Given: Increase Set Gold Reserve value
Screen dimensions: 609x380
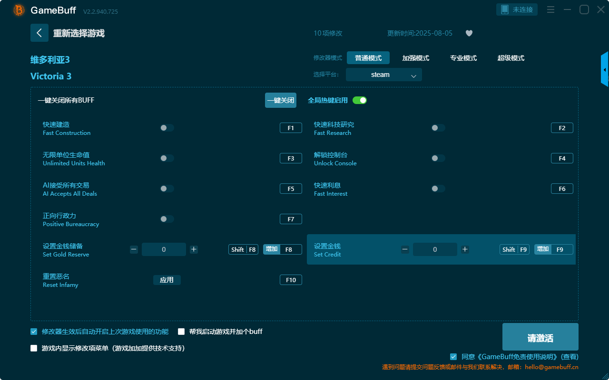Looking at the screenshot, I should point(194,249).
